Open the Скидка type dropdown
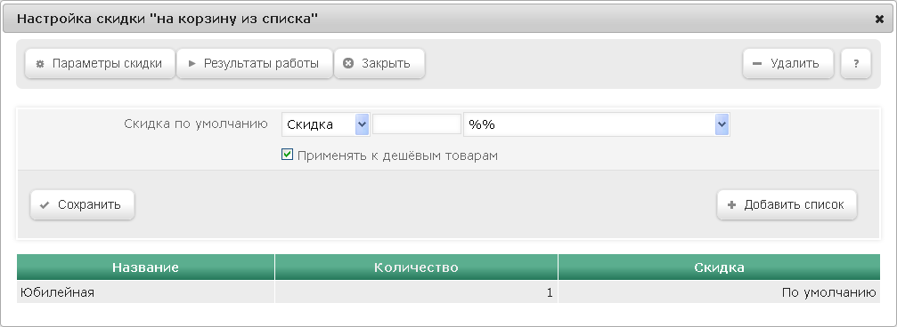The height and width of the screenshot is (327, 897). coord(325,124)
